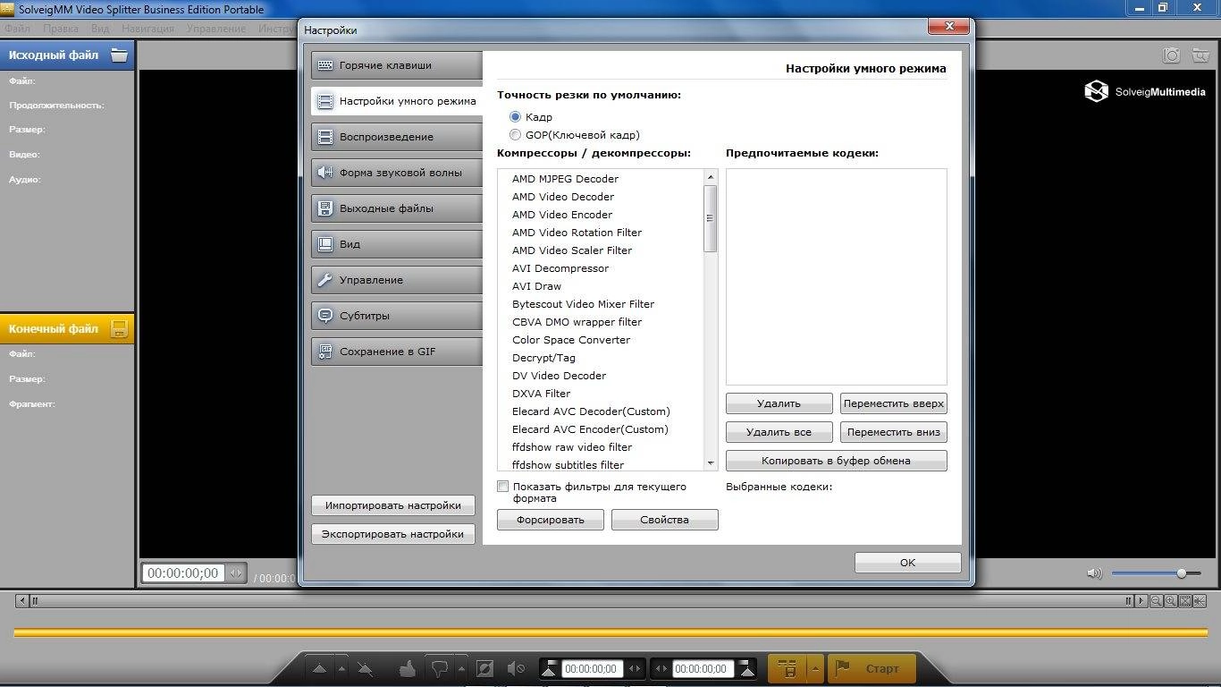The width and height of the screenshot is (1221, 687).
Task: Click batch queue icon left of Старт
Action: click(x=787, y=668)
